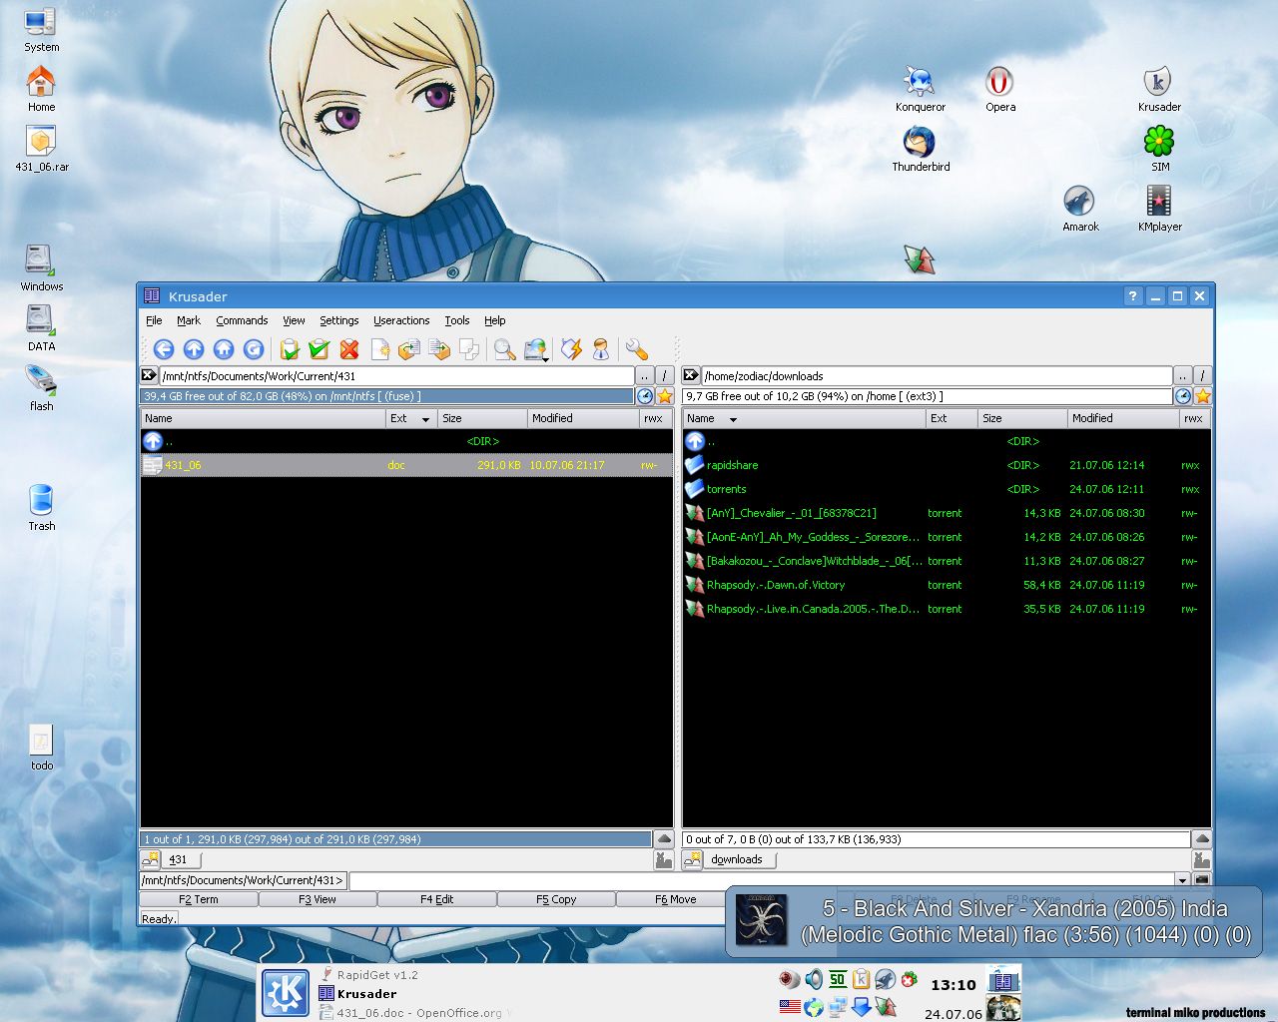Select the [AnY]_Chevalier torrent file row
This screenshot has width=1278, height=1022.
(x=947, y=513)
